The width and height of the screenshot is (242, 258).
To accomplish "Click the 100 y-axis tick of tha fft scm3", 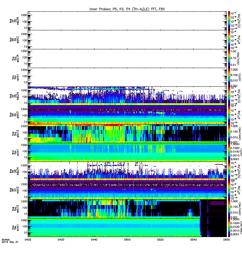I will point(25,40).
